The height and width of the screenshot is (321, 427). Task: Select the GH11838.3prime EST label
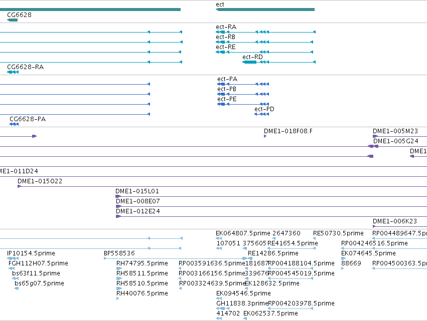coord(242,303)
